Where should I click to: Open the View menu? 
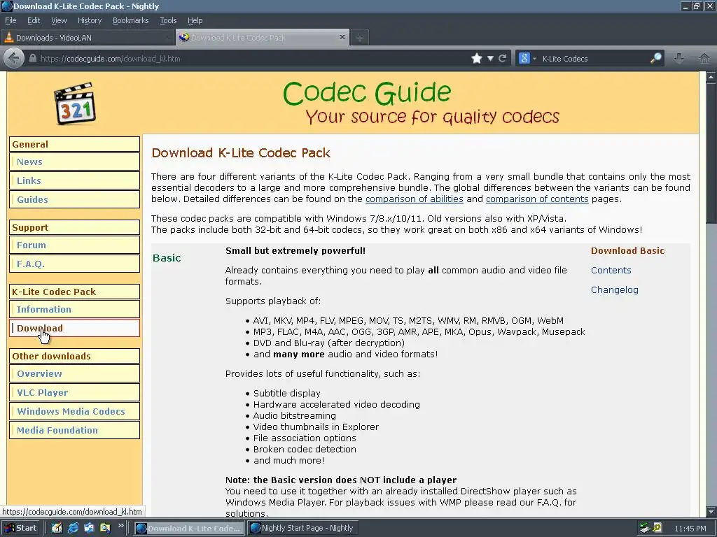pos(59,20)
